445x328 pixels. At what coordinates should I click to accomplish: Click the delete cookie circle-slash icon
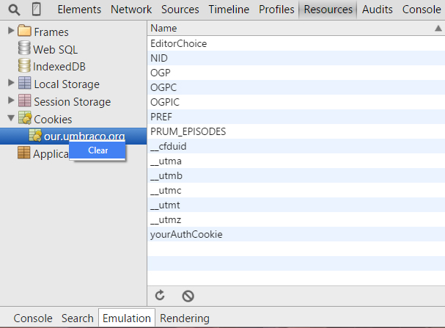pyautogui.click(x=188, y=296)
